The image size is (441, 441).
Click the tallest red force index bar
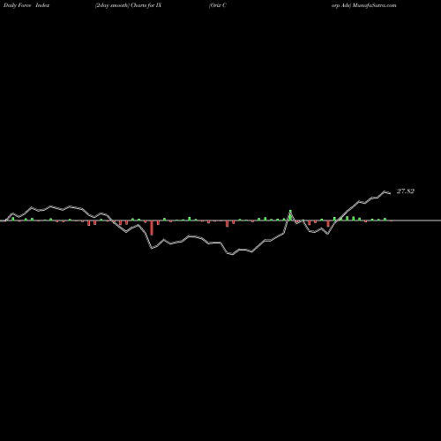(x=152, y=228)
